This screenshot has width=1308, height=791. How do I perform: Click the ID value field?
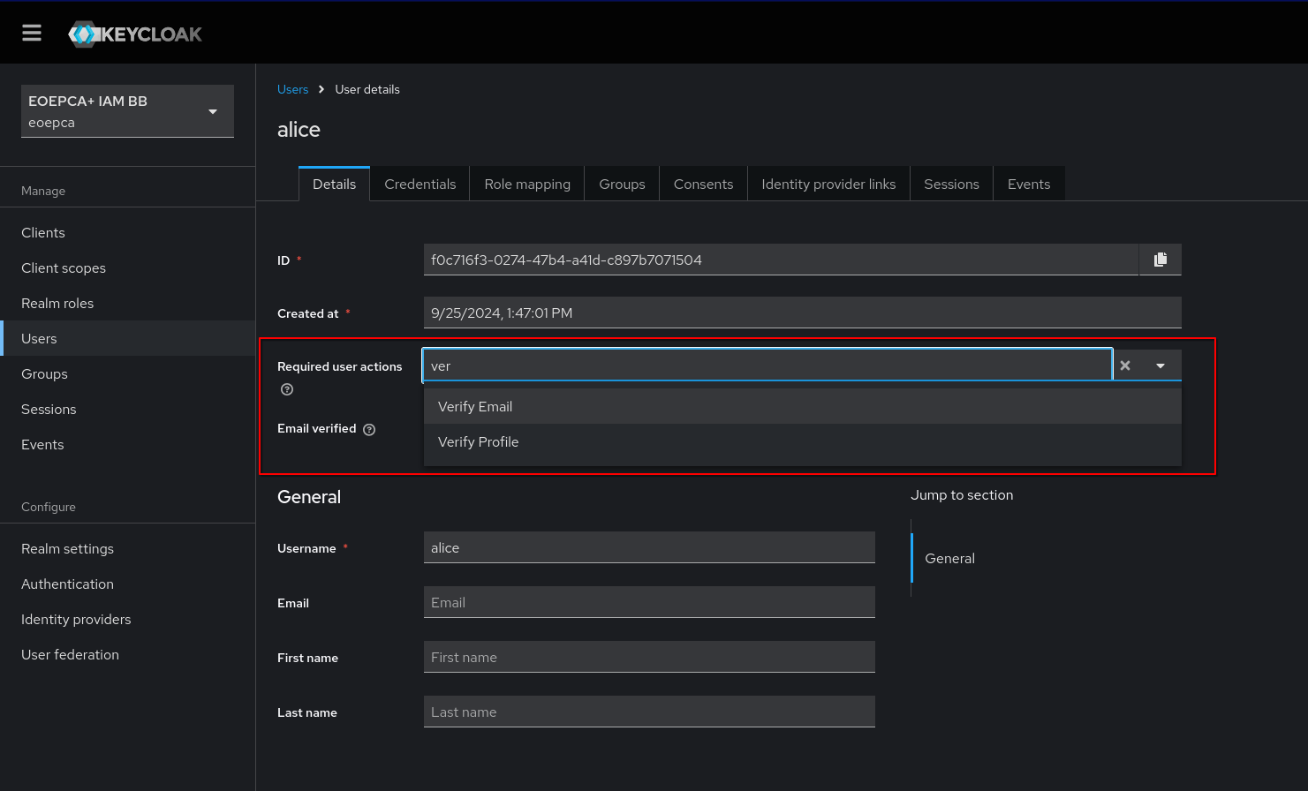[781, 260]
